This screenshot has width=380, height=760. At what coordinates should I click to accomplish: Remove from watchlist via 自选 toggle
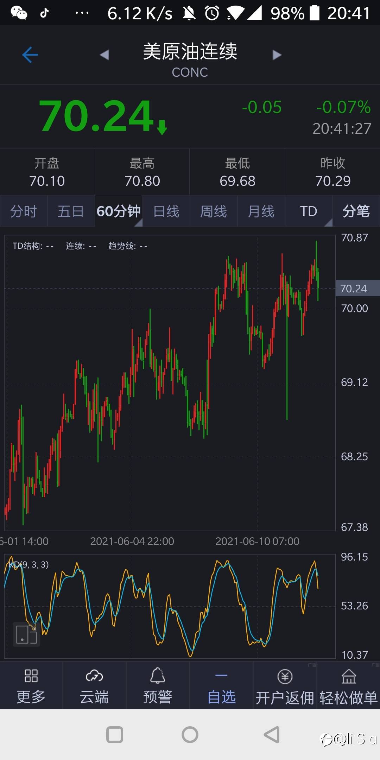pos(221,686)
